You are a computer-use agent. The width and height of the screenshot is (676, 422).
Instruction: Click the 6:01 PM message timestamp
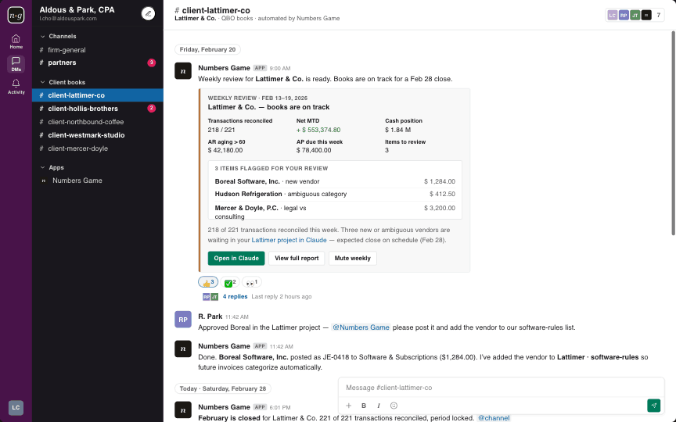click(280, 407)
